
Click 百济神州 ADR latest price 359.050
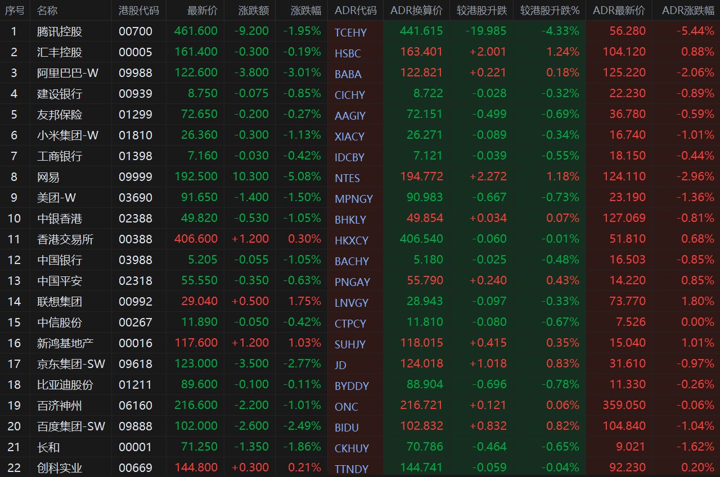pyautogui.click(x=624, y=406)
